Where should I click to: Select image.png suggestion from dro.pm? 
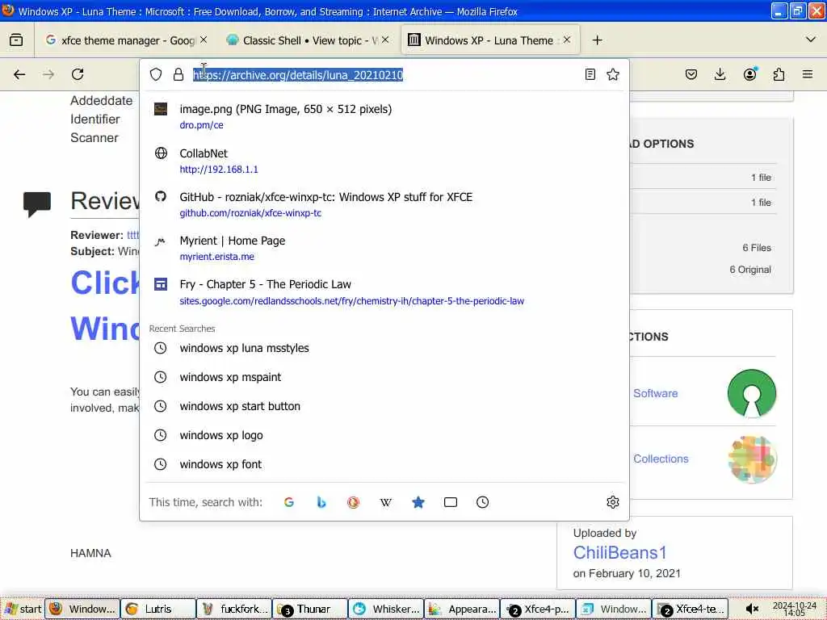(x=384, y=116)
